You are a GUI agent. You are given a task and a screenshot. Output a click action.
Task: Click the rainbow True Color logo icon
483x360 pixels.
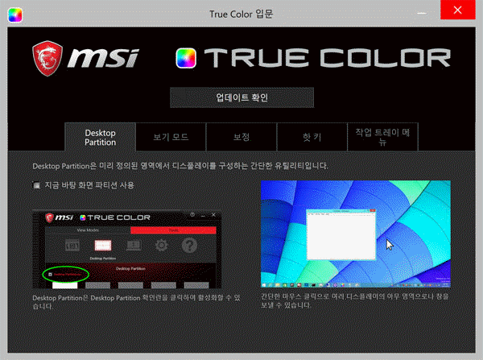point(186,58)
